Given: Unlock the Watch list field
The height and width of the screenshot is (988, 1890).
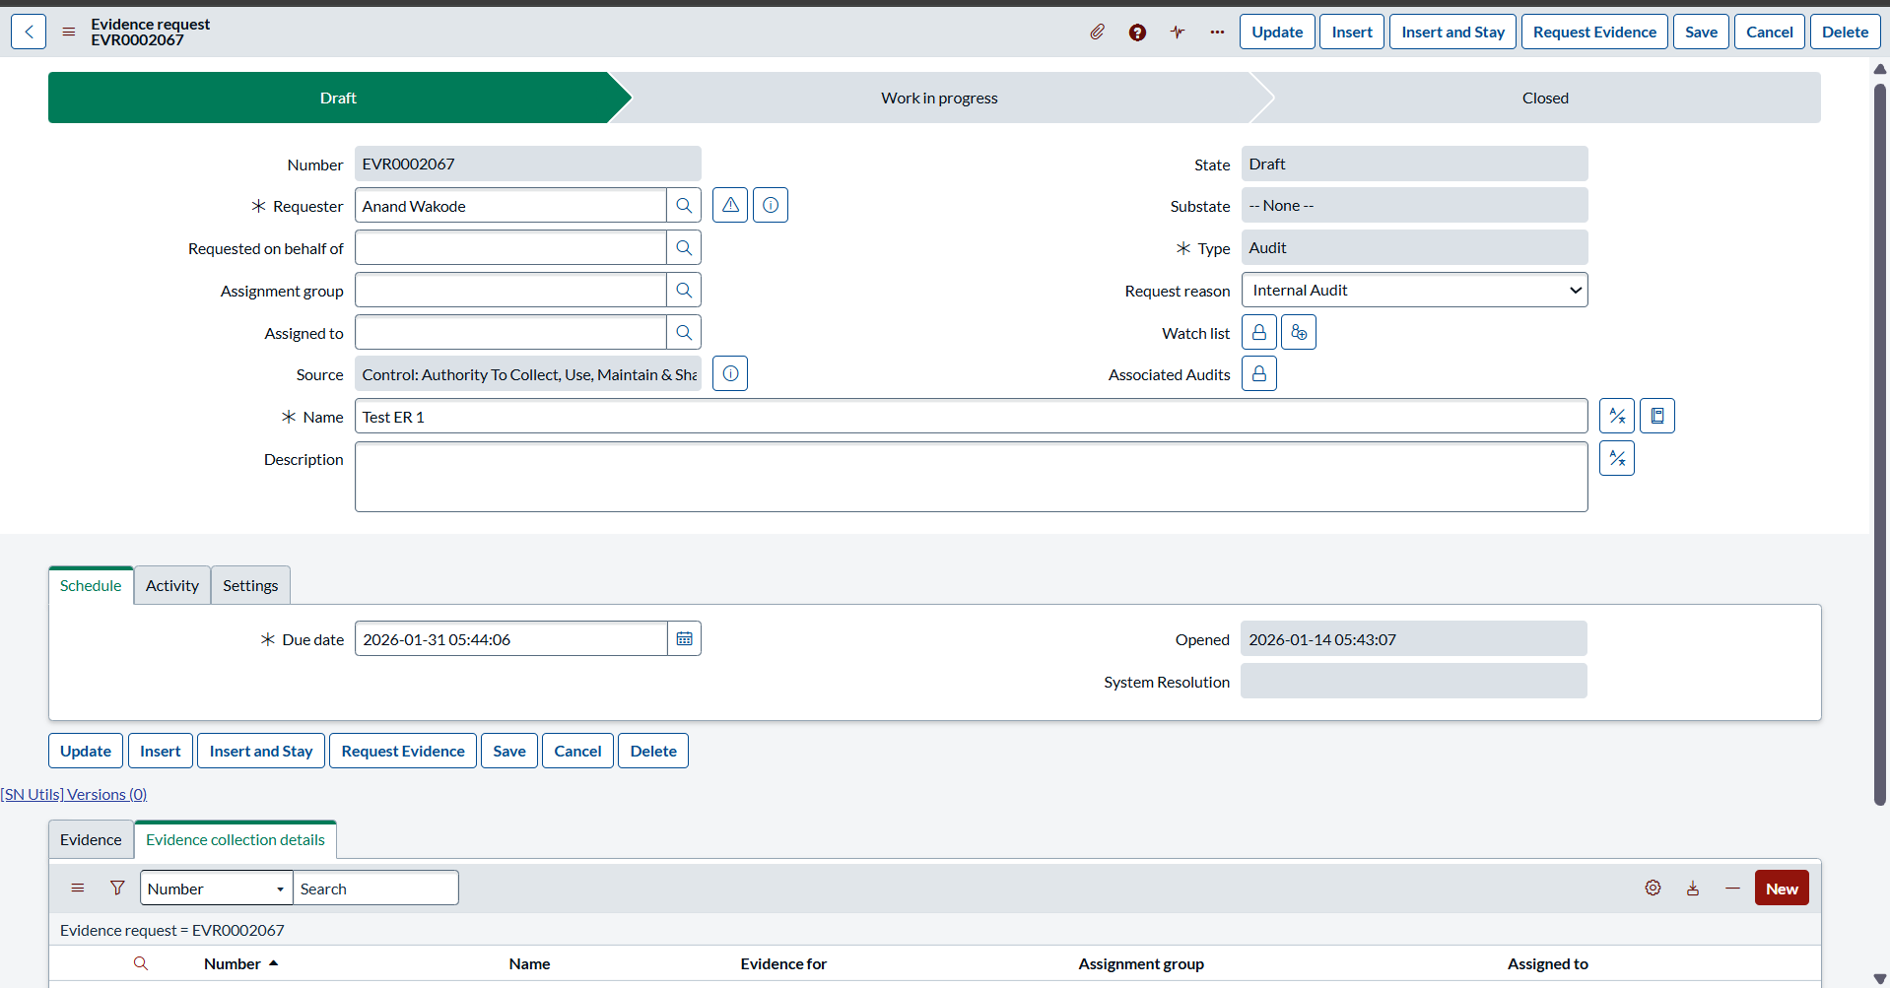Looking at the screenshot, I should (x=1259, y=333).
